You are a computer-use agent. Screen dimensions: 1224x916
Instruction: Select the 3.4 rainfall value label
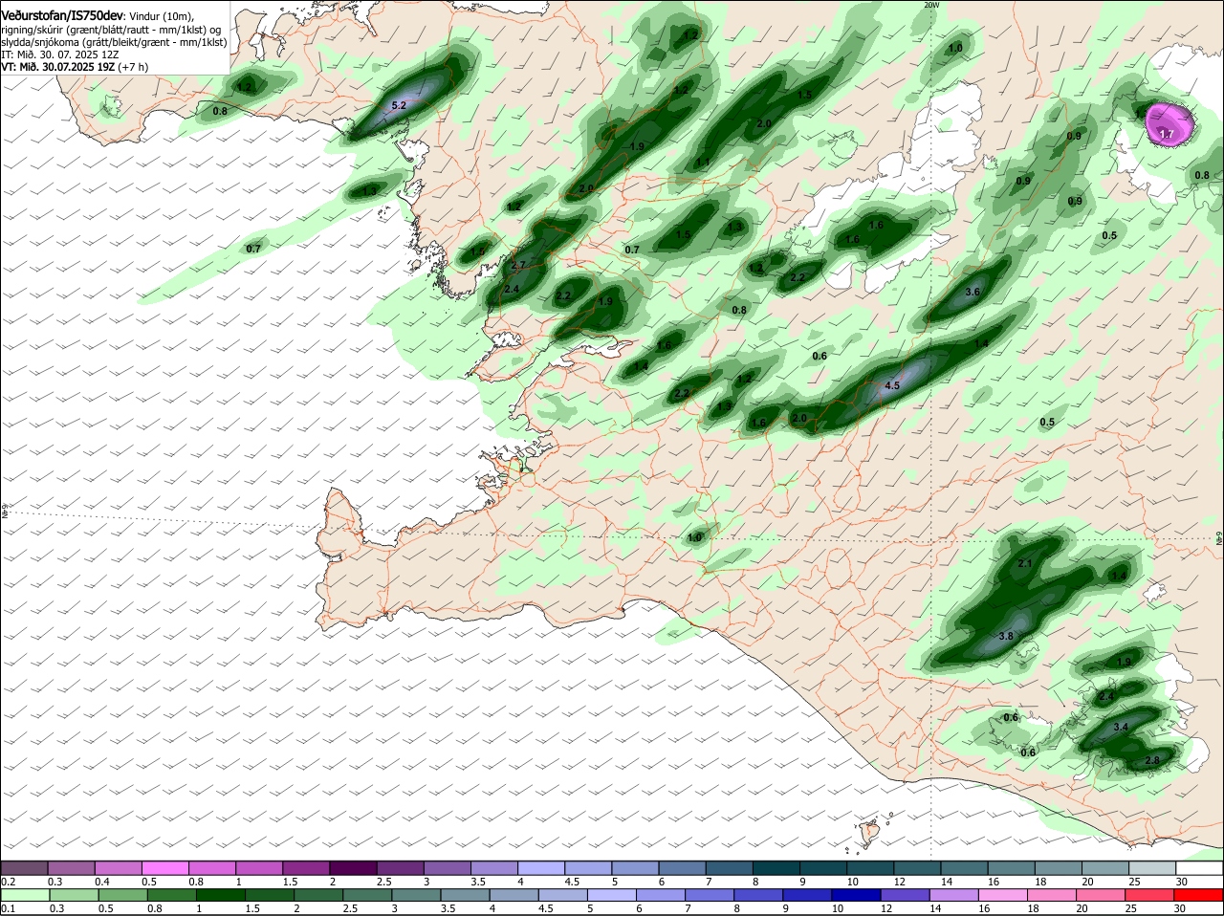coord(1122,727)
